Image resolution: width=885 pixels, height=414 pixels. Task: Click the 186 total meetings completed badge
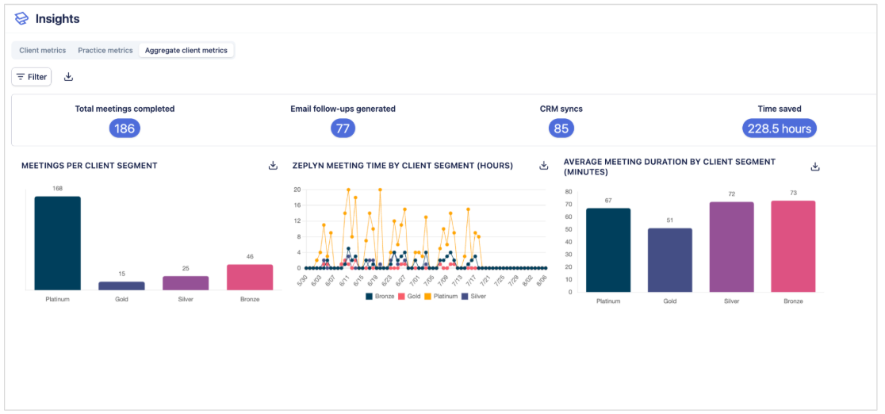click(x=125, y=128)
